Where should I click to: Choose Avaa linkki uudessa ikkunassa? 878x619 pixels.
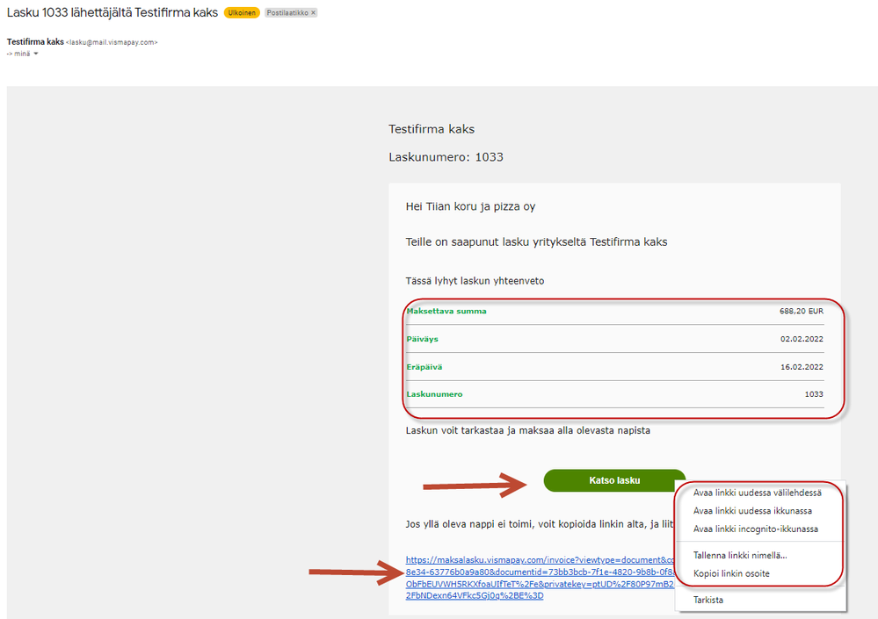click(x=752, y=510)
